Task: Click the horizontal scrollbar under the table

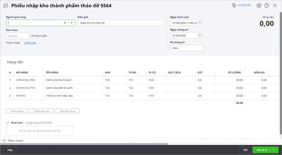Action: 84,144
